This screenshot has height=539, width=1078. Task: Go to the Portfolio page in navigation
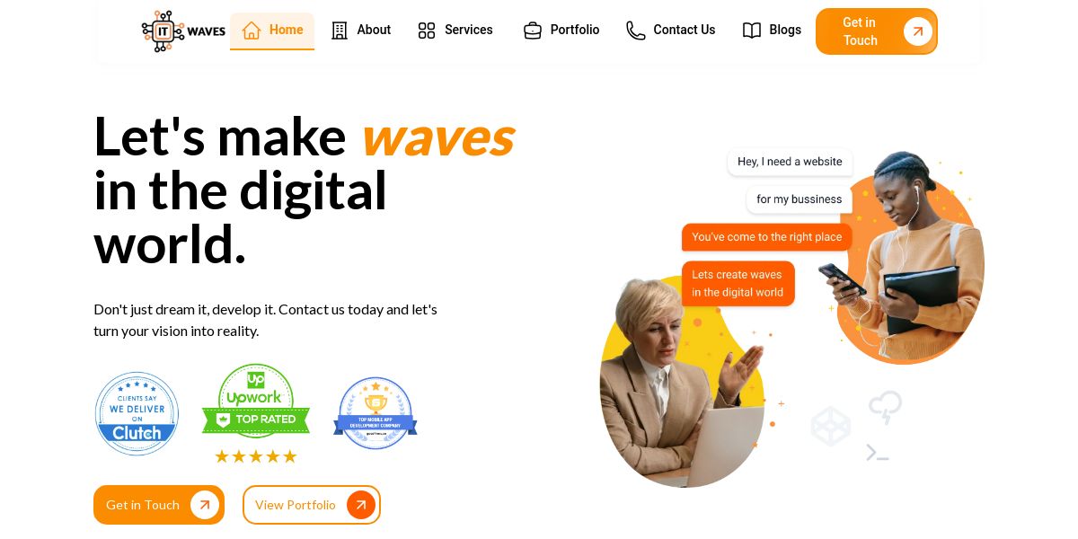[x=561, y=31]
